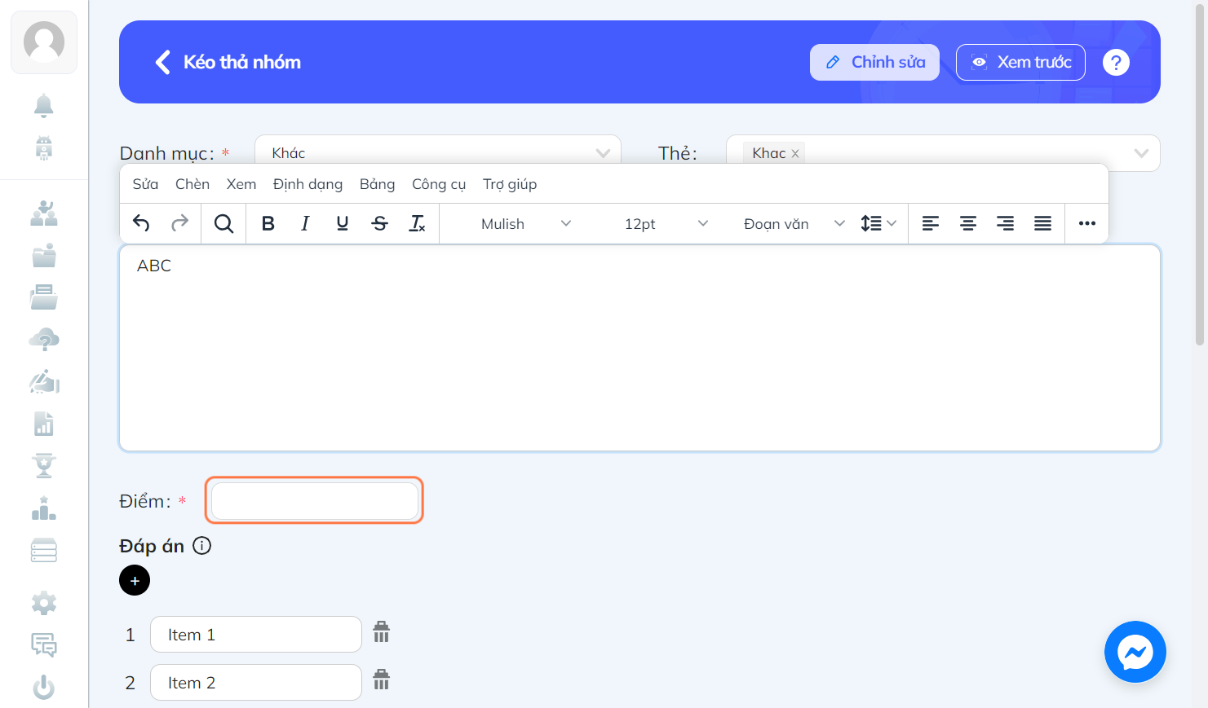Open the Bảng menu
The height and width of the screenshot is (708, 1208).
pyautogui.click(x=377, y=184)
